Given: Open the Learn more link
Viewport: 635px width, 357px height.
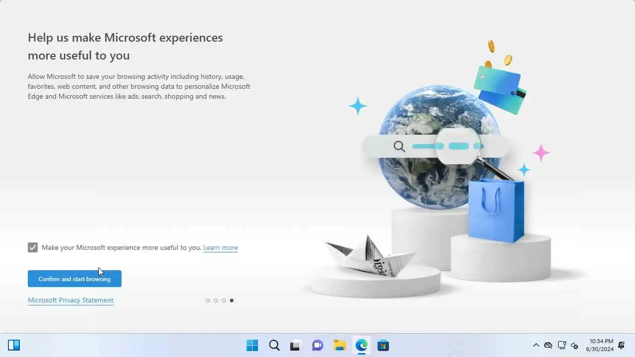Looking at the screenshot, I should pyautogui.click(x=221, y=247).
